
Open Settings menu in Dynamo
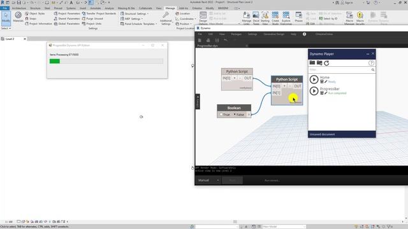[252, 34]
